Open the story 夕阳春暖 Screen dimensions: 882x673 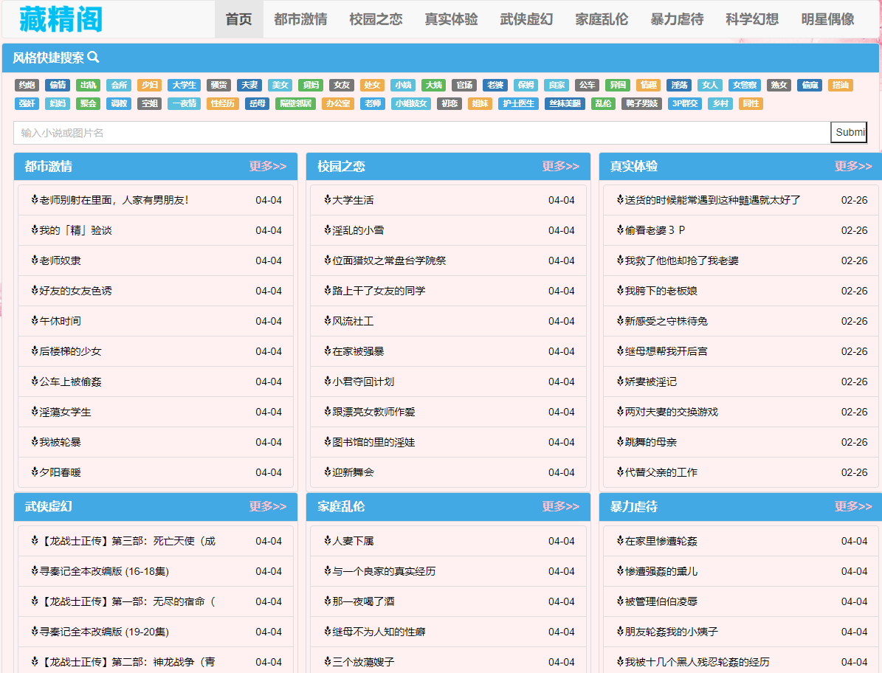tap(61, 472)
